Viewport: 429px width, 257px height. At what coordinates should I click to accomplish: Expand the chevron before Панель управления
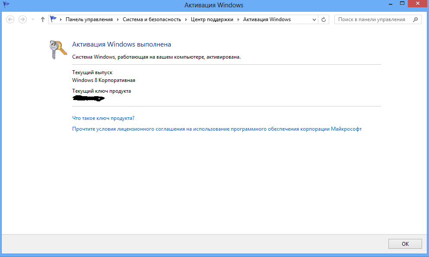(61, 19)
